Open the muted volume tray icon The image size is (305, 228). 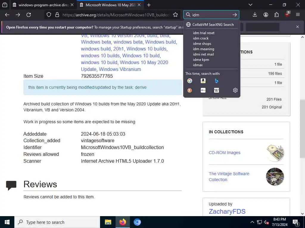coord(267,222)
